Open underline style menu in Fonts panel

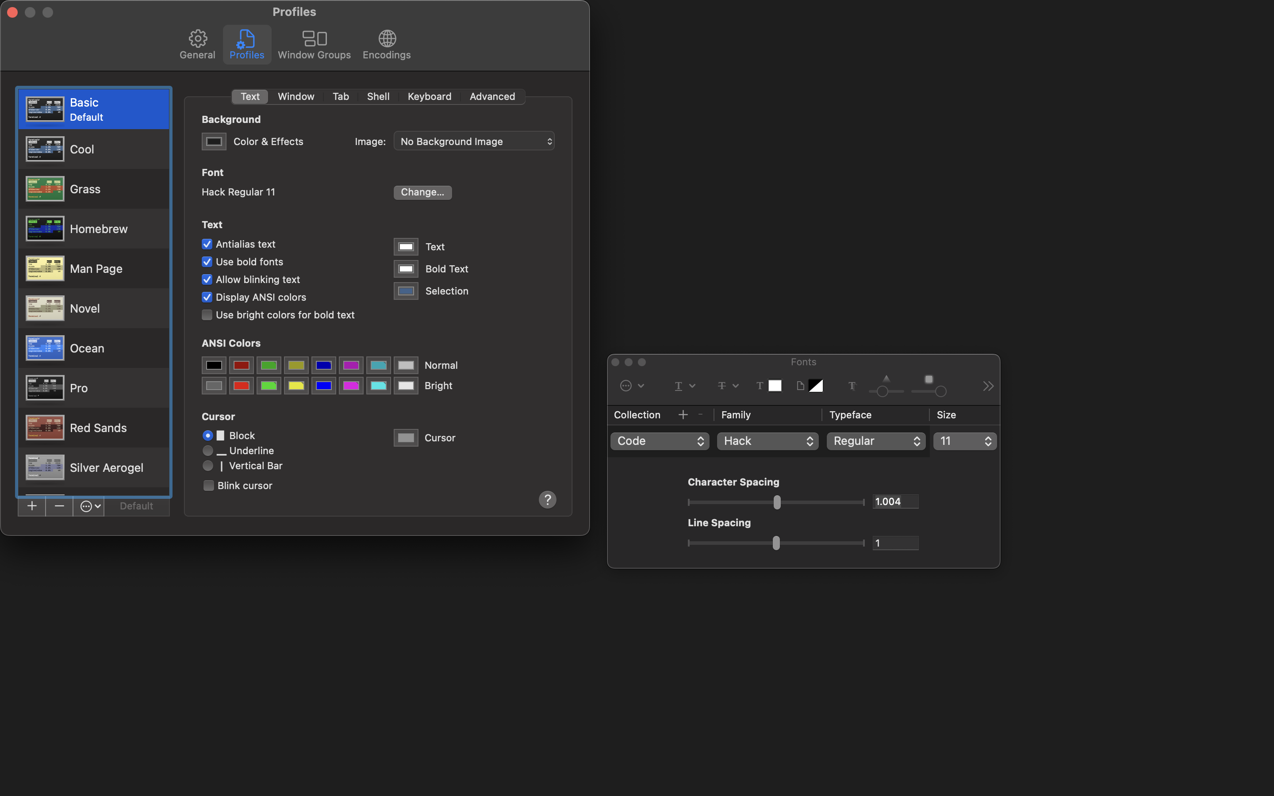point(684,386)
